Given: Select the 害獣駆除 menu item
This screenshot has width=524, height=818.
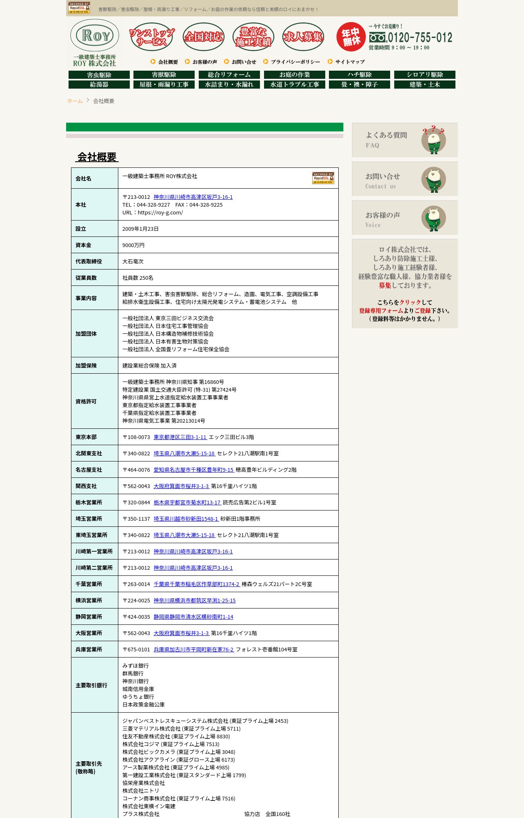Looking at the screenshot, I should (164, 75).
